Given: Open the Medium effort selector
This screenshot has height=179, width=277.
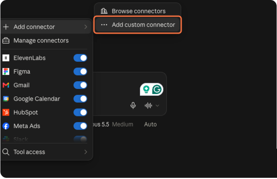Looking at the screenshot, I should coord(123,124).
